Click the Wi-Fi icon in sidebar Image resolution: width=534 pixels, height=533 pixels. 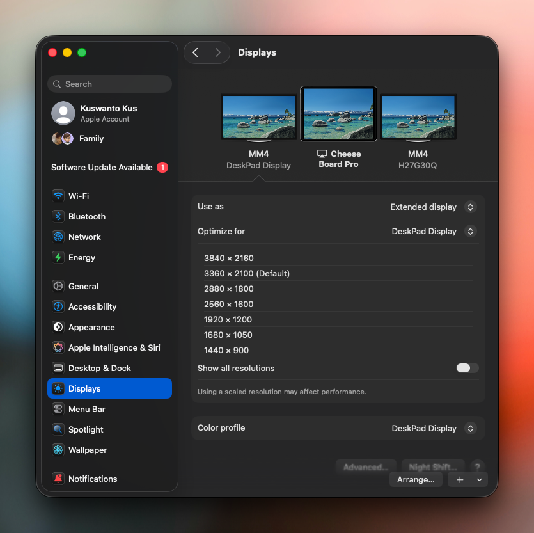click(x=58, y=196)
